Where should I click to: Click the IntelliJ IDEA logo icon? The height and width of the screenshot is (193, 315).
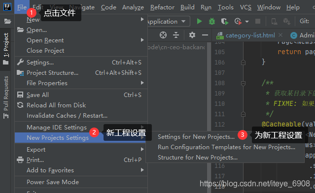(x=7, y=7)
